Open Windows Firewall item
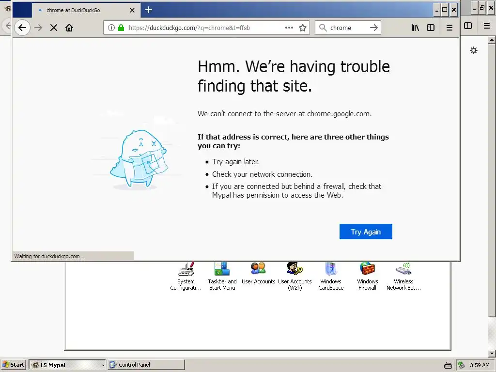Screen dimensions: 496x372 click(367, 277)
